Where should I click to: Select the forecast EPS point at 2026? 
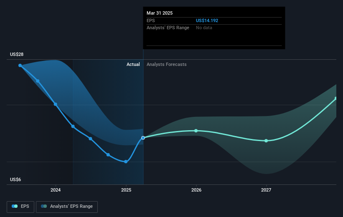pos(196,131)
